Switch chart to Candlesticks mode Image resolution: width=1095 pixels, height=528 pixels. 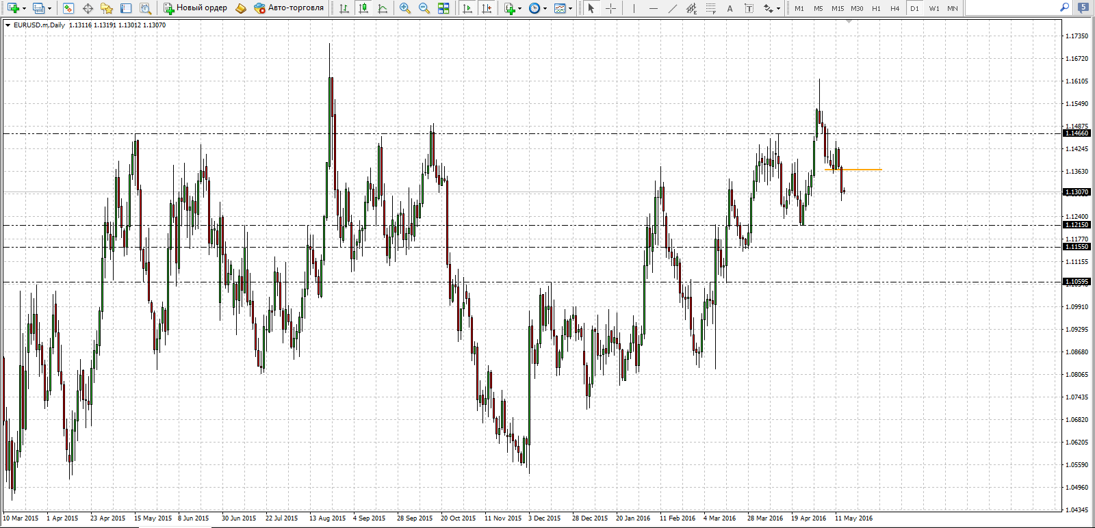tap(363, 8)
